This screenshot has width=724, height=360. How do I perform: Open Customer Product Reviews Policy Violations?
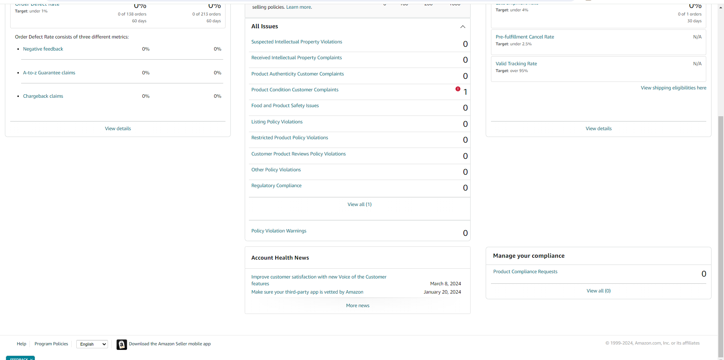tap(298, 154)
